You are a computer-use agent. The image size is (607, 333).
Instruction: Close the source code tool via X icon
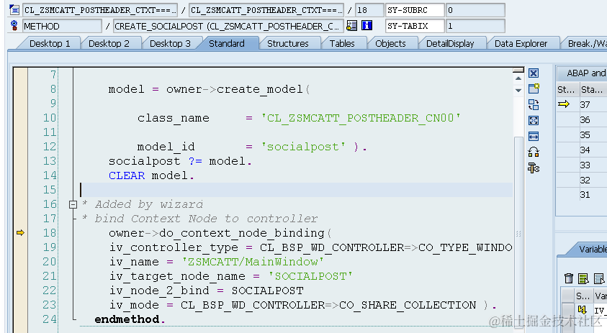pyautogui.click(x=534, y=73)
